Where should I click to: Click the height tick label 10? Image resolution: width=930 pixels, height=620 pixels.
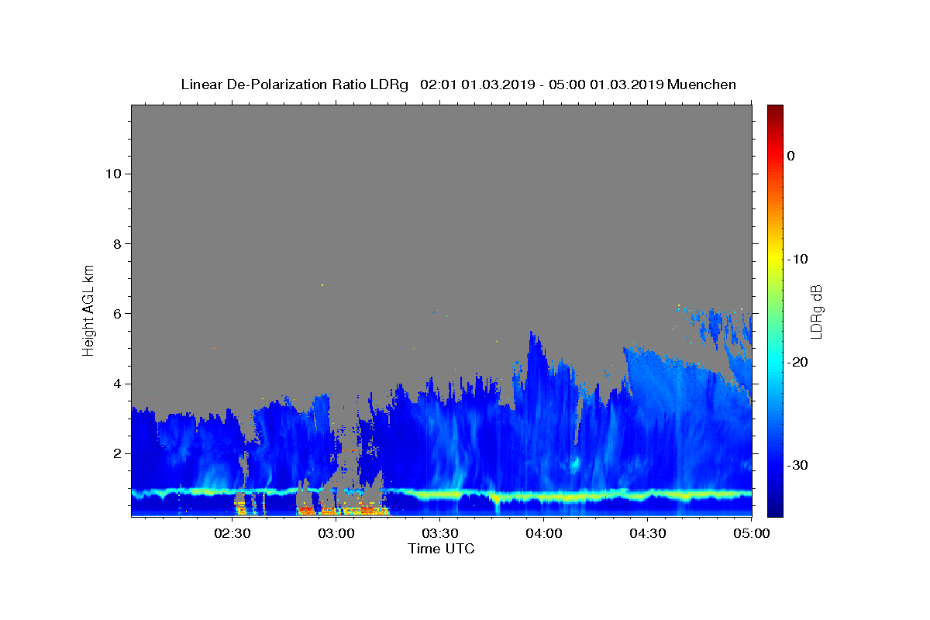click(x=112, y=174)
